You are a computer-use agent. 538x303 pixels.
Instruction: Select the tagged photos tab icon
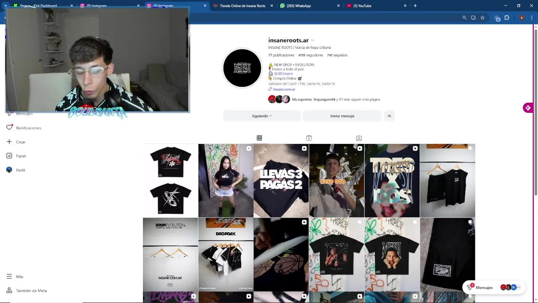(359, 138)
